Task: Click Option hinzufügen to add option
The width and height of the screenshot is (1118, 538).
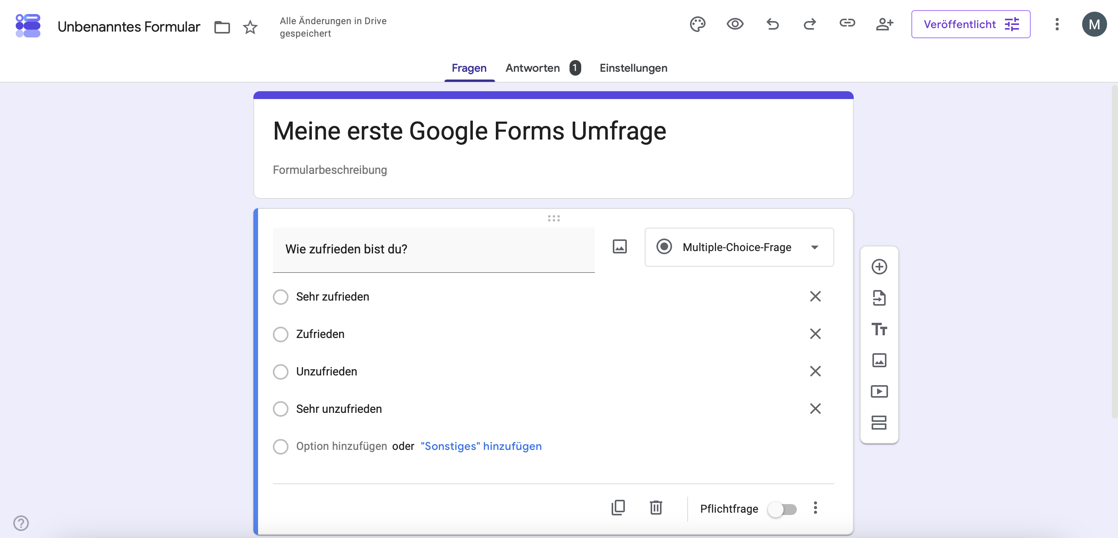Action: tap(341, 446)
